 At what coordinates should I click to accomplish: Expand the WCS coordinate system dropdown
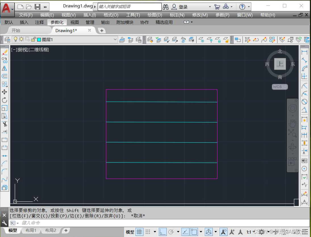(x=285, y=87)
